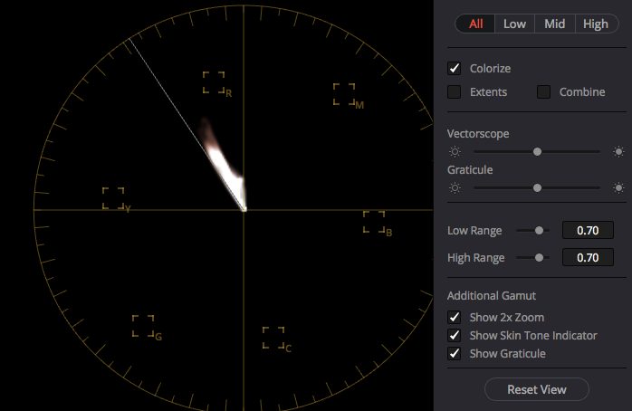
Task: Click dim brightness icon left of Vectorscope slider
Action: click(455, 152)
